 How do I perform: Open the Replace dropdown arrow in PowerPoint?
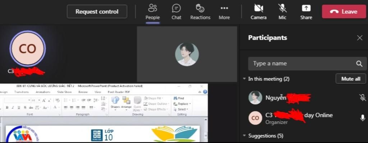coord(190,104)
